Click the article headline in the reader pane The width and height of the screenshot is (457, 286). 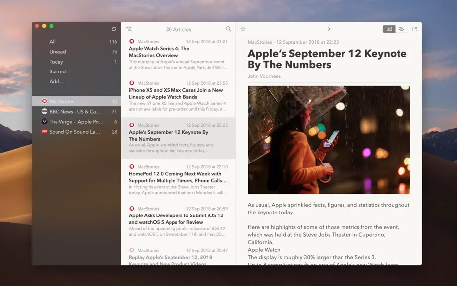327,59
